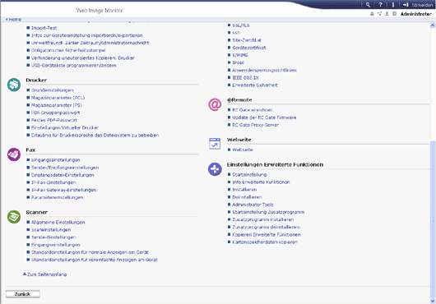The height and width of the screenshot is (304, 436).
Task: Open the Import-Test link
Action: click(x=44, y=28)
